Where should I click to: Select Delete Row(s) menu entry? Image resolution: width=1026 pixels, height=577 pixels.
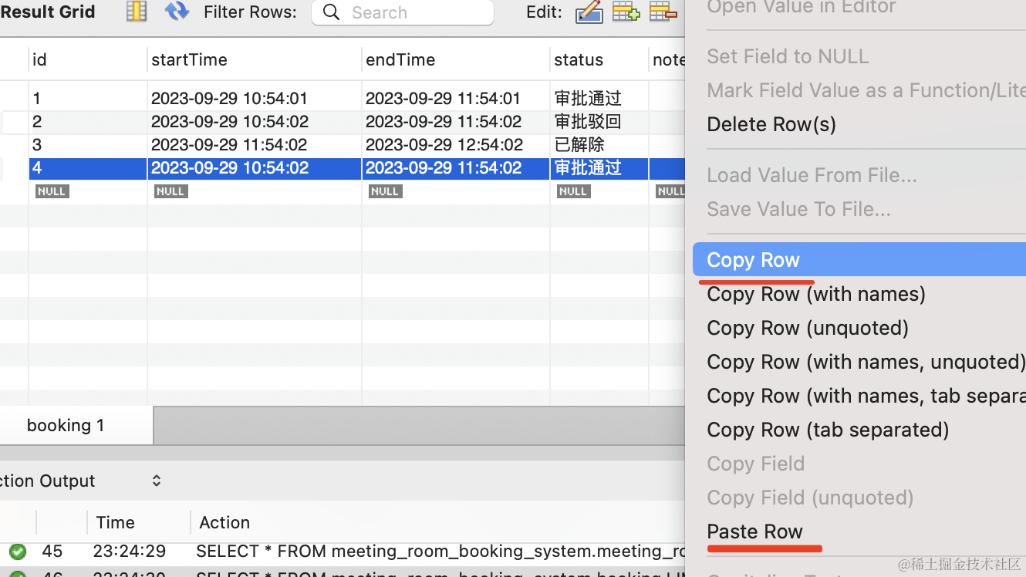[771, 124]
